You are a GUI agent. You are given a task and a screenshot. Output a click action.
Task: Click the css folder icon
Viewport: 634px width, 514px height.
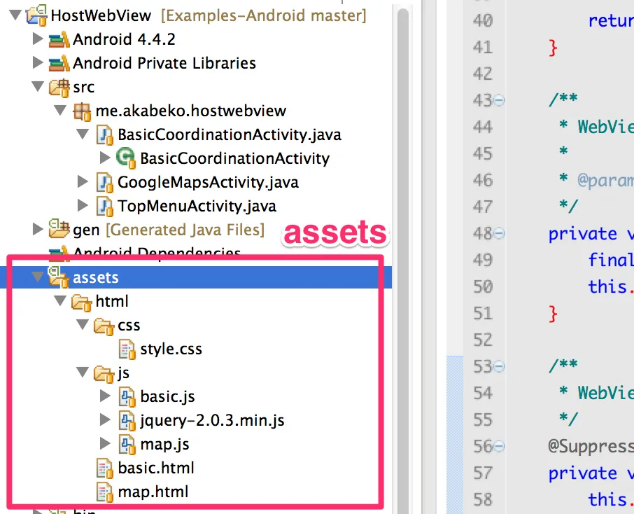click(105, 325)
